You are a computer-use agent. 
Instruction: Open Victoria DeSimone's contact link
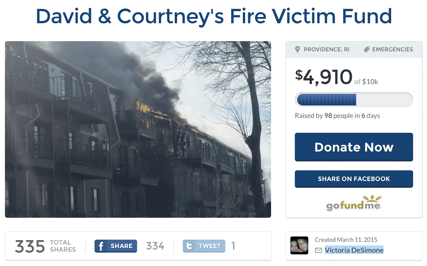pos(354,250)
